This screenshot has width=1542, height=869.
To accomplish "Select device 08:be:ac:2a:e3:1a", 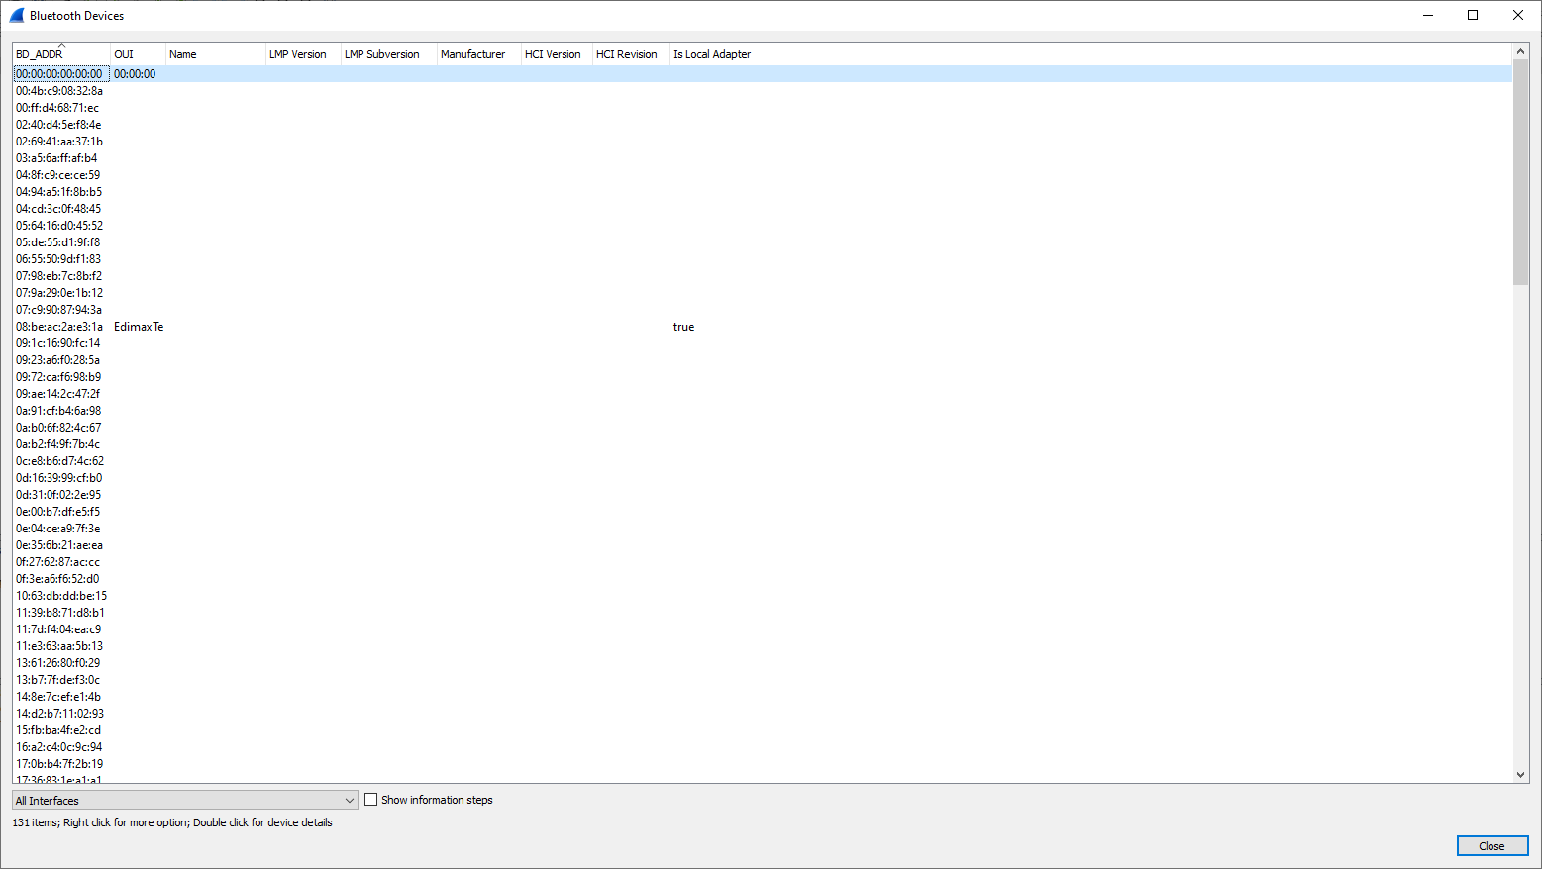I will tap(58, 327).
